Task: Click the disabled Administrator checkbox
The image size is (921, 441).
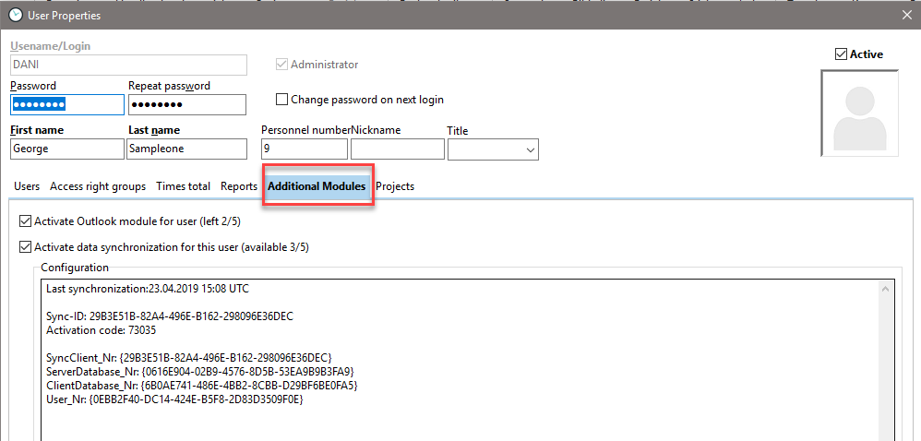Action: [x=283, y=65]
